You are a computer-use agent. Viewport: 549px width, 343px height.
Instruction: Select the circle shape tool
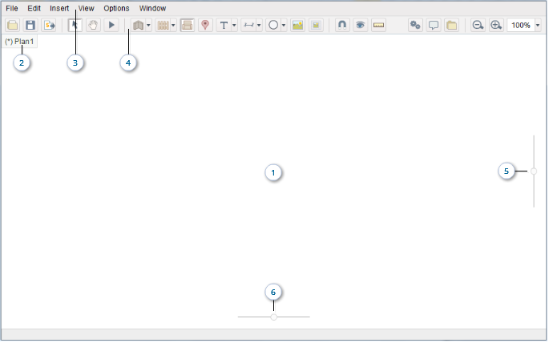tap(273, 25)
